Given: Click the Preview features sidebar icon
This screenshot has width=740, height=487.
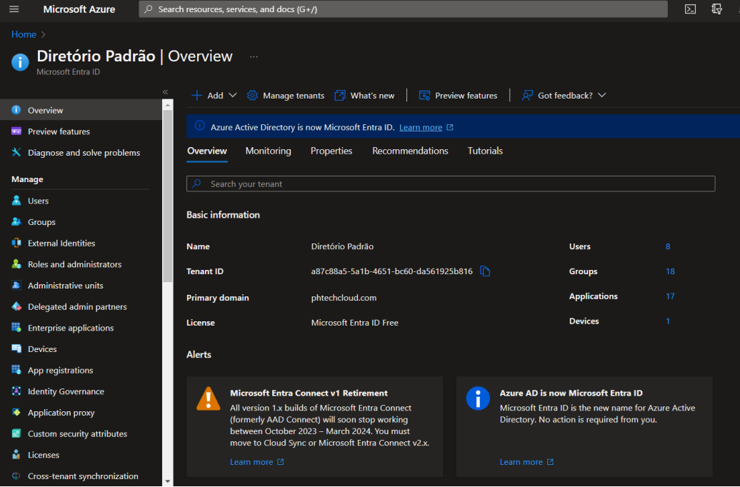Looking at the screenshot, I should [16, 131].
